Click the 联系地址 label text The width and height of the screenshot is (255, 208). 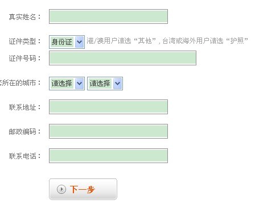point(22,107)
